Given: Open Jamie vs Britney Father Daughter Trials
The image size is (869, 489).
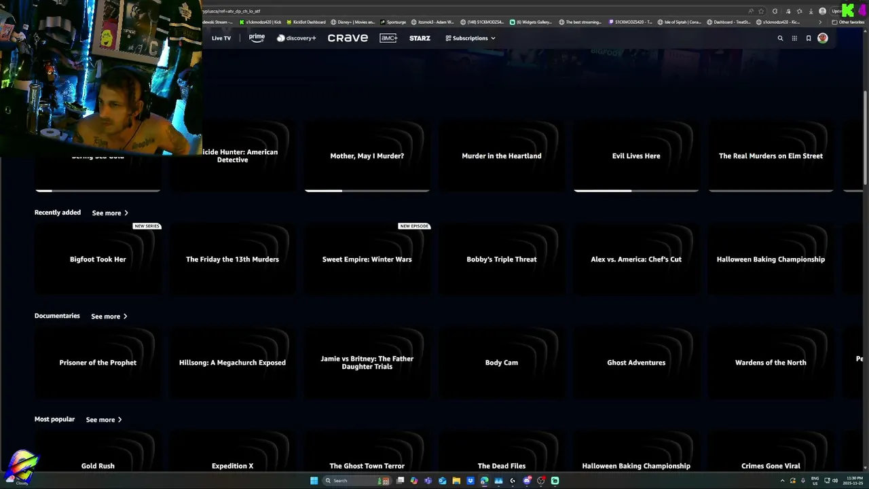Looking at the screenshot, I should pos(367,363).
